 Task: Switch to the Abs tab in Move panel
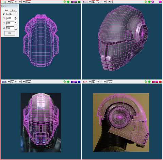click(13, 10)
